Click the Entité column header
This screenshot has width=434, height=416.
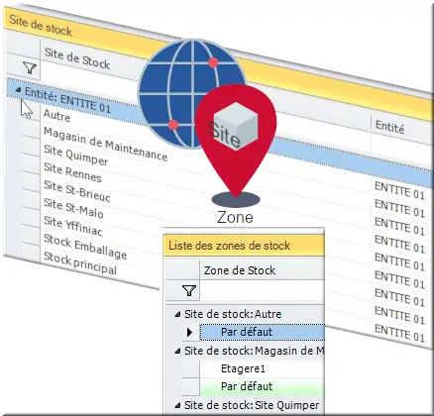[389, 126]
